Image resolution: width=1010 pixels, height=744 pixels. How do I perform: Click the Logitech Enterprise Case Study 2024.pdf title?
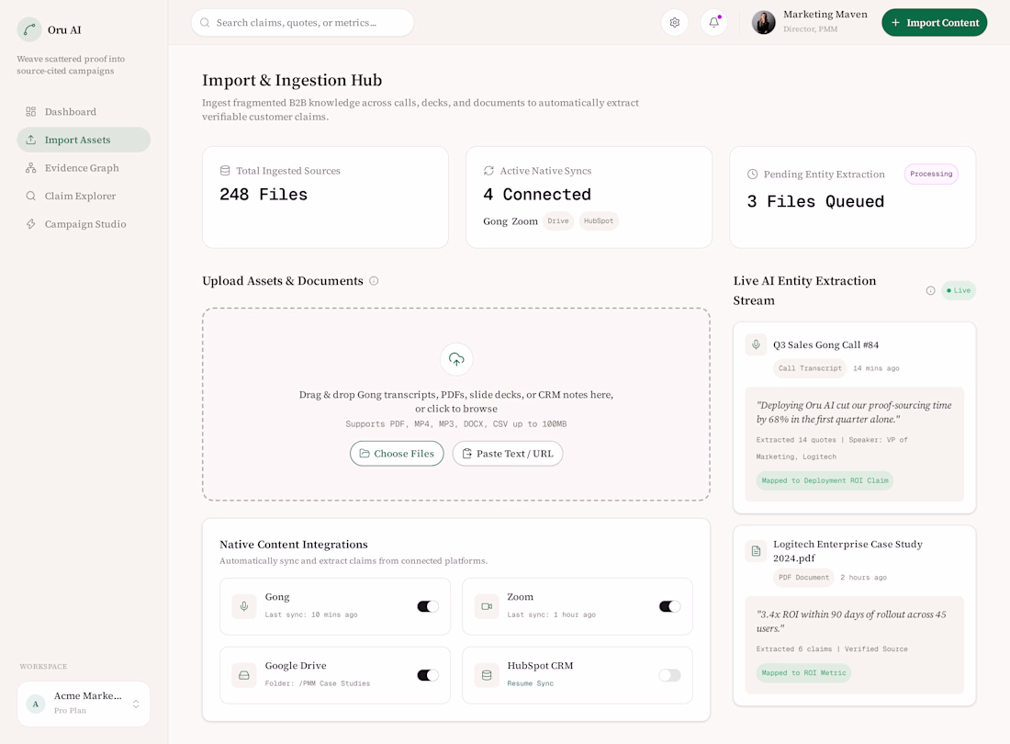coord(847,551)
